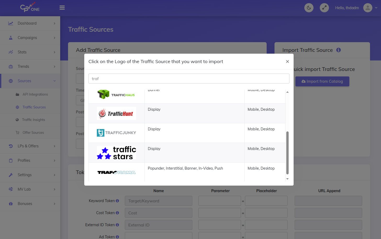The height and width of the screenshot is (239, 381).
Task: Click the fullscreen expand icon
Action: click(324, 8)
